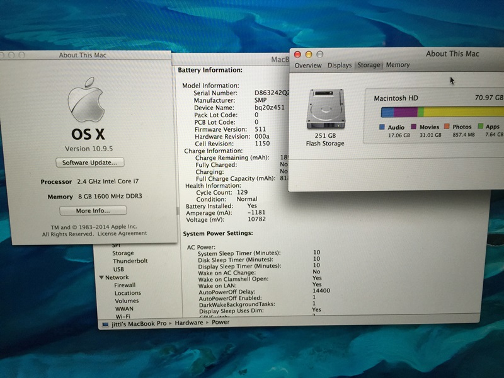
Task: Click the Condition value Normal
Action: (x=247, y=199)
